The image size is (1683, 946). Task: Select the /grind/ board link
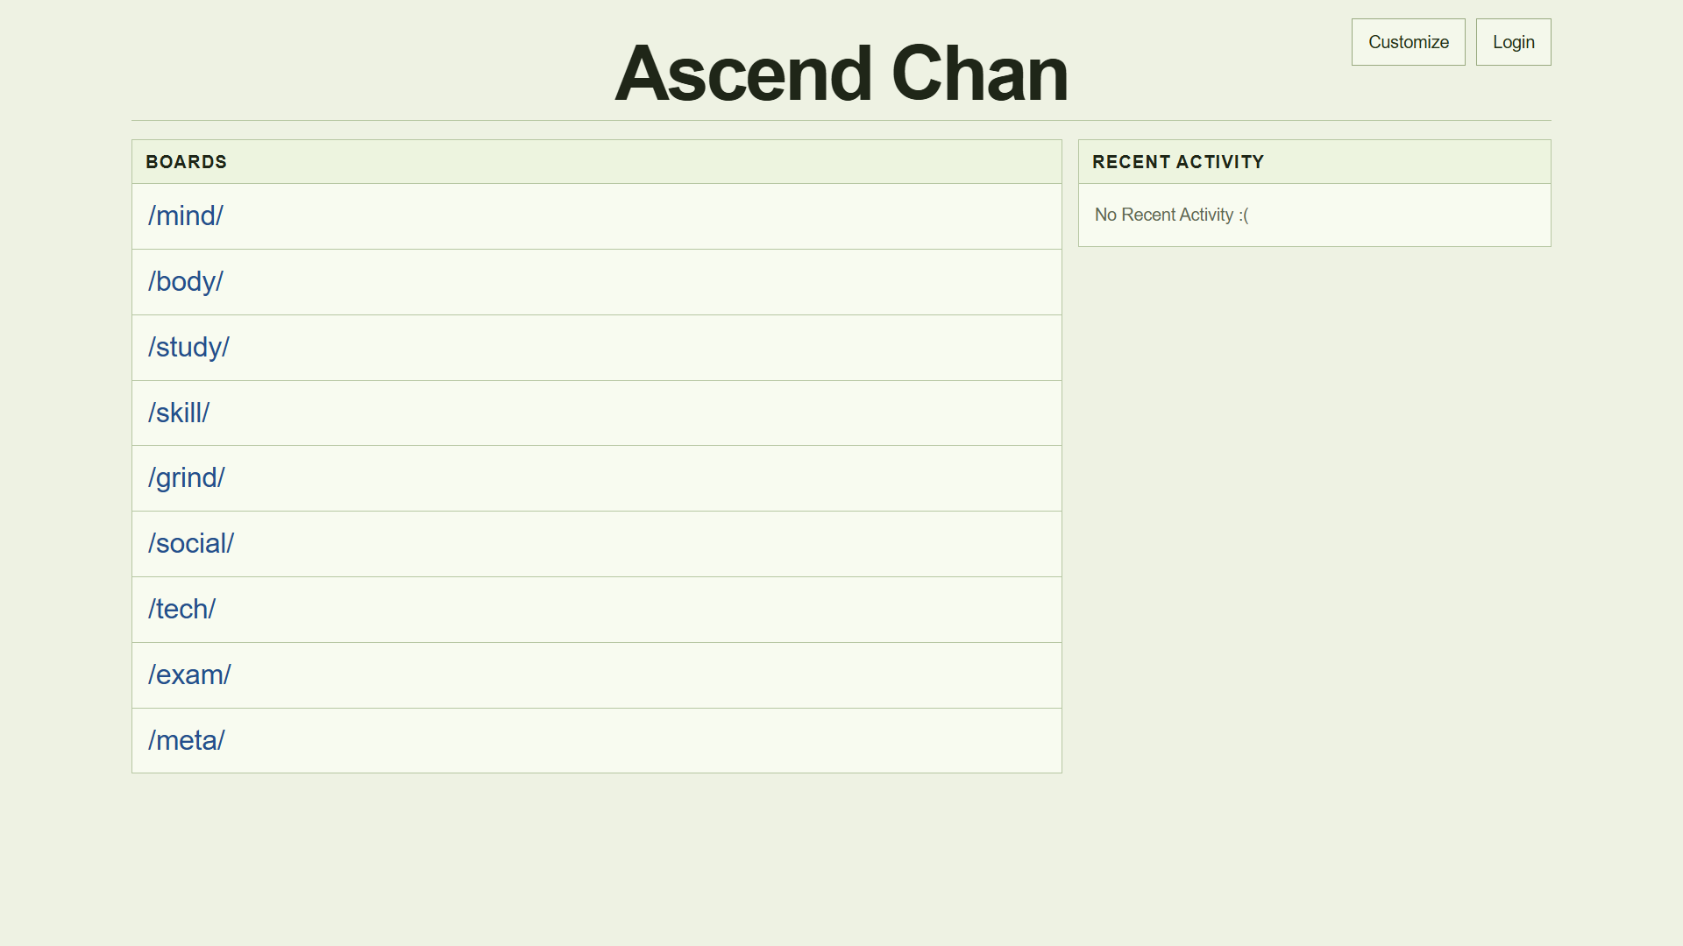[187, 478]
